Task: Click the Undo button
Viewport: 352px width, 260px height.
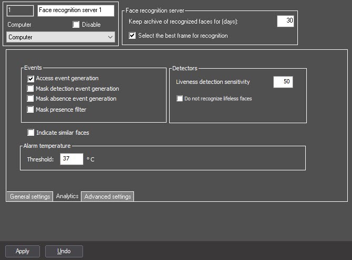Action: pyautogui.click(x=64, y=251)
